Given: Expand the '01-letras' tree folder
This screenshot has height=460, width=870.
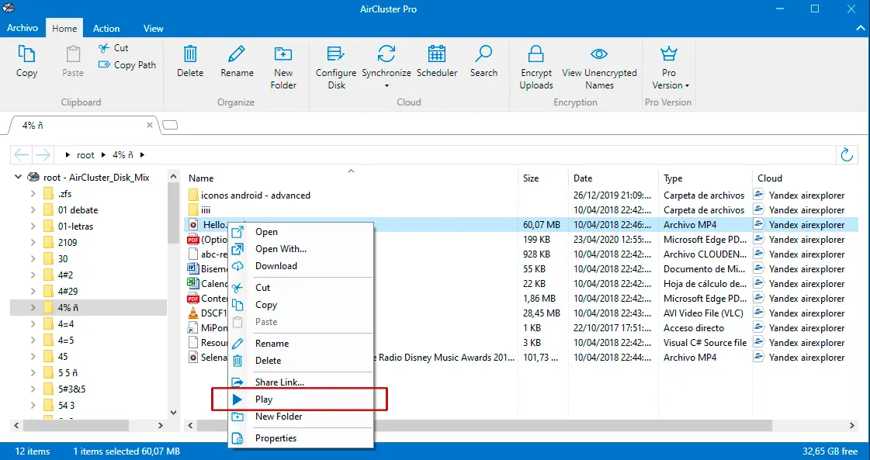Looking at the screenshot, I should (x=33, y=227).
